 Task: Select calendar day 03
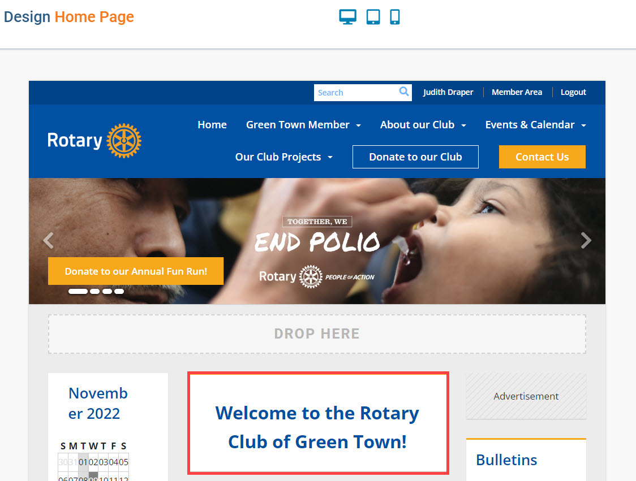(104, 462)
